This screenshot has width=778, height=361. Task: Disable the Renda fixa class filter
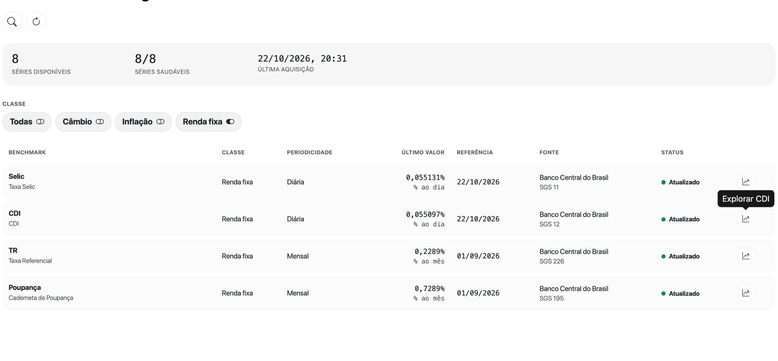click(208, 122)
